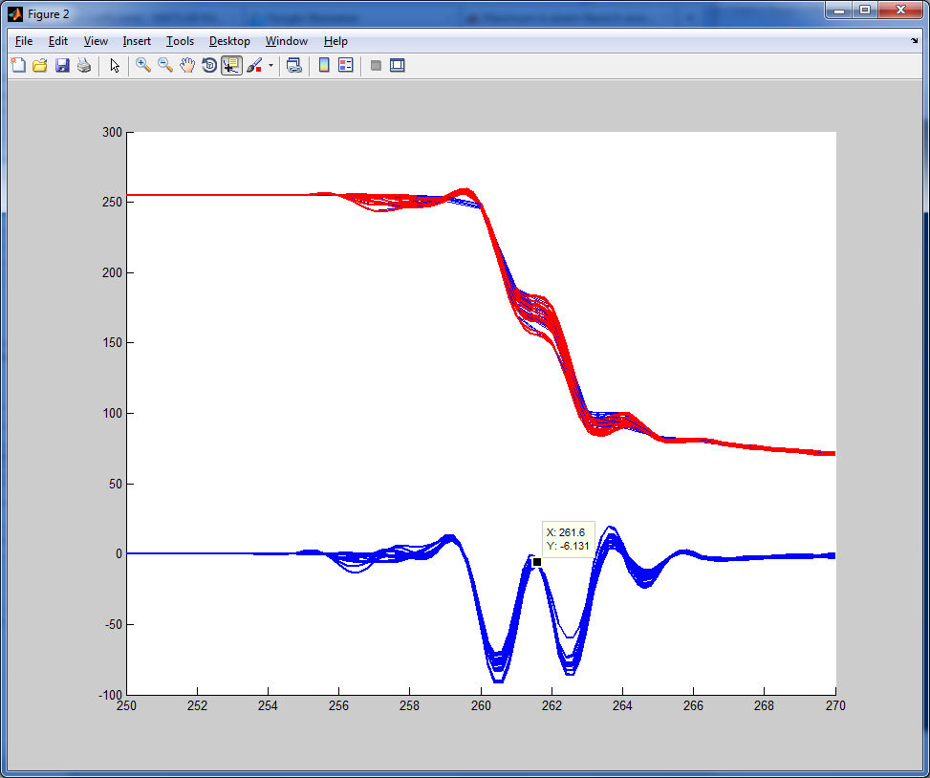Print the figure using the printer icon
The image size is (930, 778).
(84, 66)
